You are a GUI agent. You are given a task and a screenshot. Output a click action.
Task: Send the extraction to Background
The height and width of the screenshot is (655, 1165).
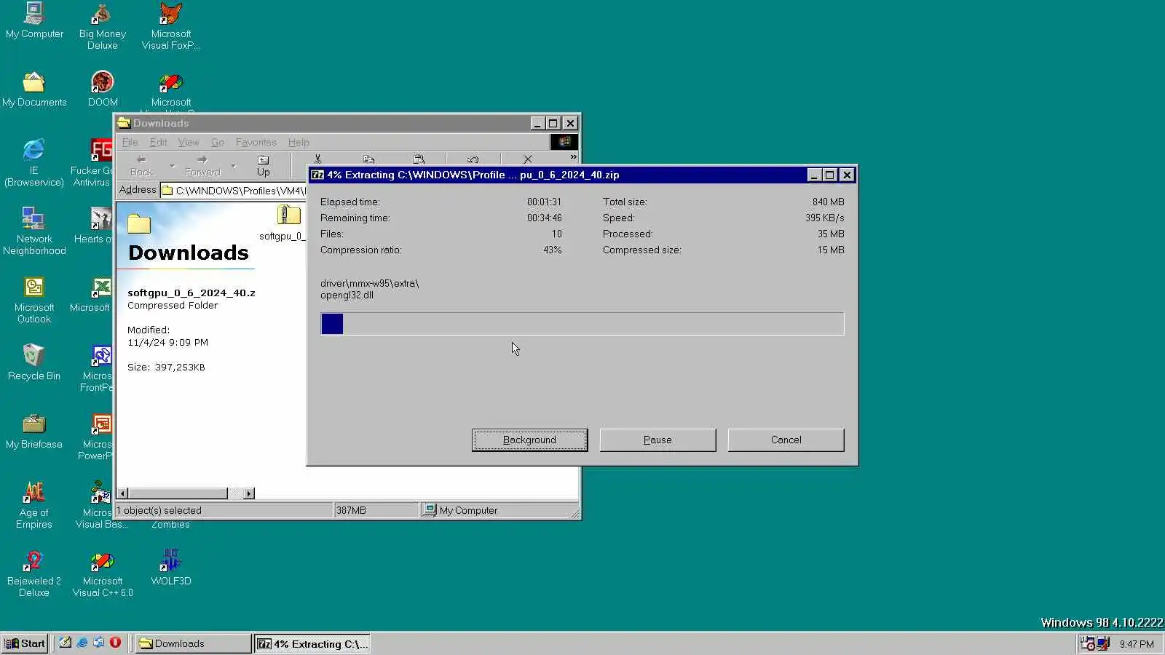click(529, 440)
